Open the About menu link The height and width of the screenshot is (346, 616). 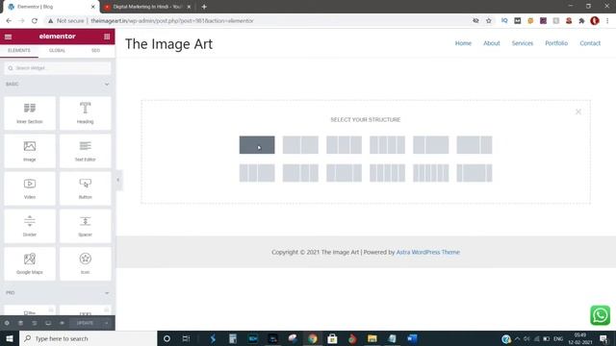[492, 43]
